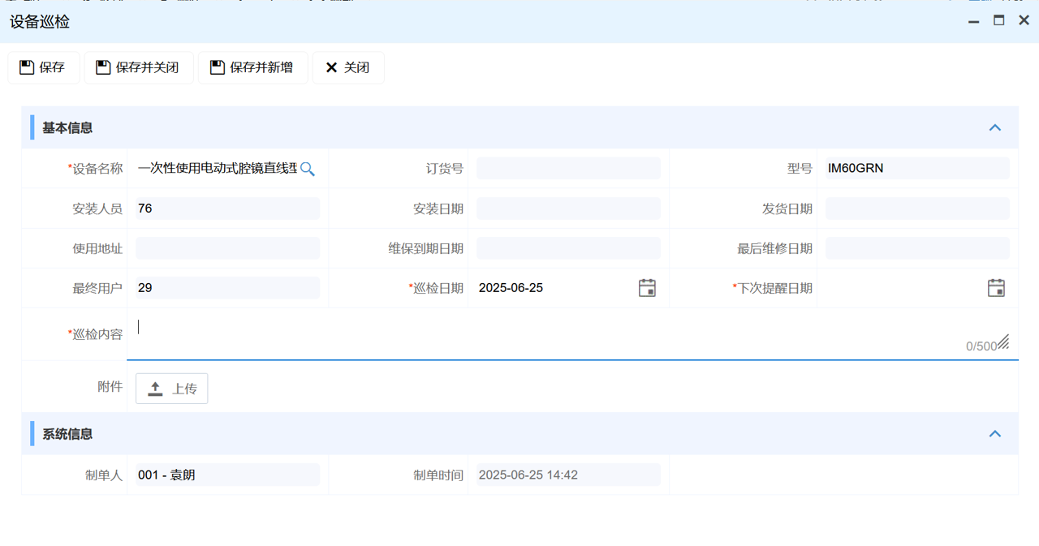Click the 维保到期日期 input field

568,248
